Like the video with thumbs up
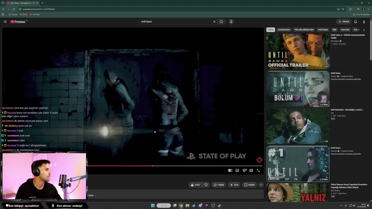Screen dimensions: 372x209 (195, 185)
